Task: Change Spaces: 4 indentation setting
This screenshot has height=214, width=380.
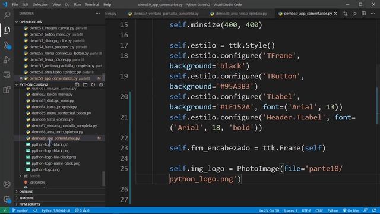Action: click(x=290, y=210)
